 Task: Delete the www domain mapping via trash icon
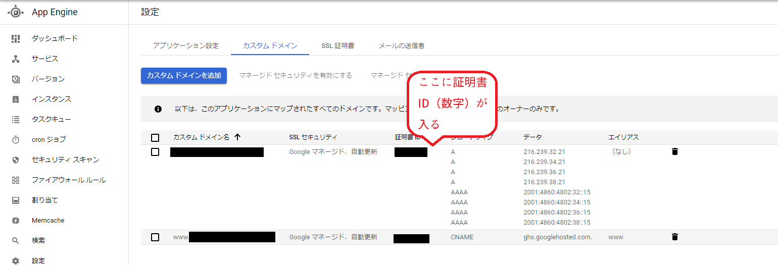[674, 237]
